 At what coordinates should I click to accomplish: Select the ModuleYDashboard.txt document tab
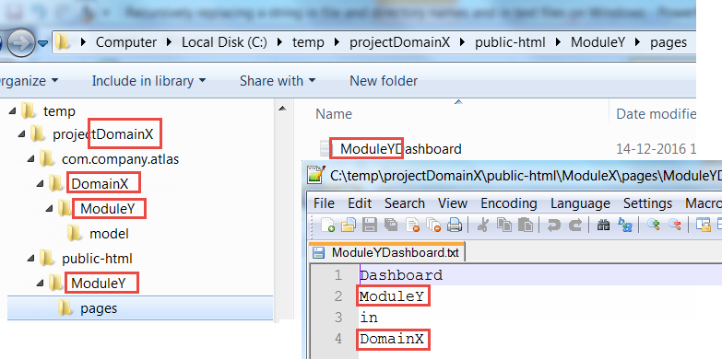click(386, 252)
